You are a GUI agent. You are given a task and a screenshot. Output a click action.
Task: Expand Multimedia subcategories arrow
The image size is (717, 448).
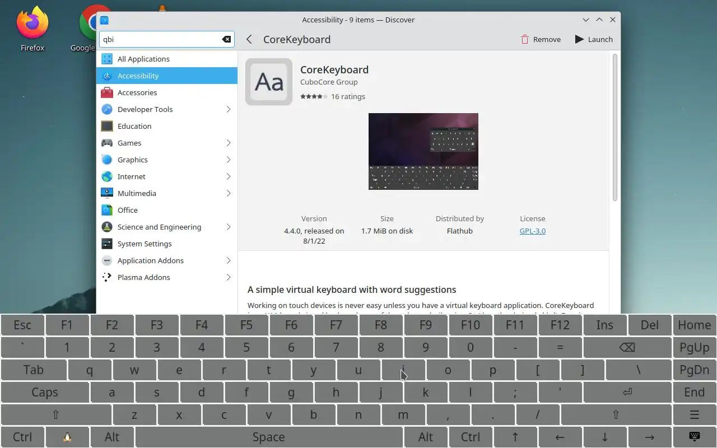point(229,193)
